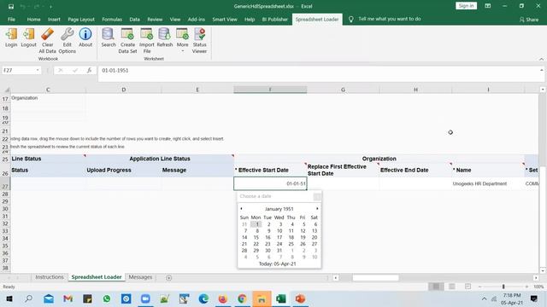Select column G header
The image size is (547, 307).
click(343, 90)
